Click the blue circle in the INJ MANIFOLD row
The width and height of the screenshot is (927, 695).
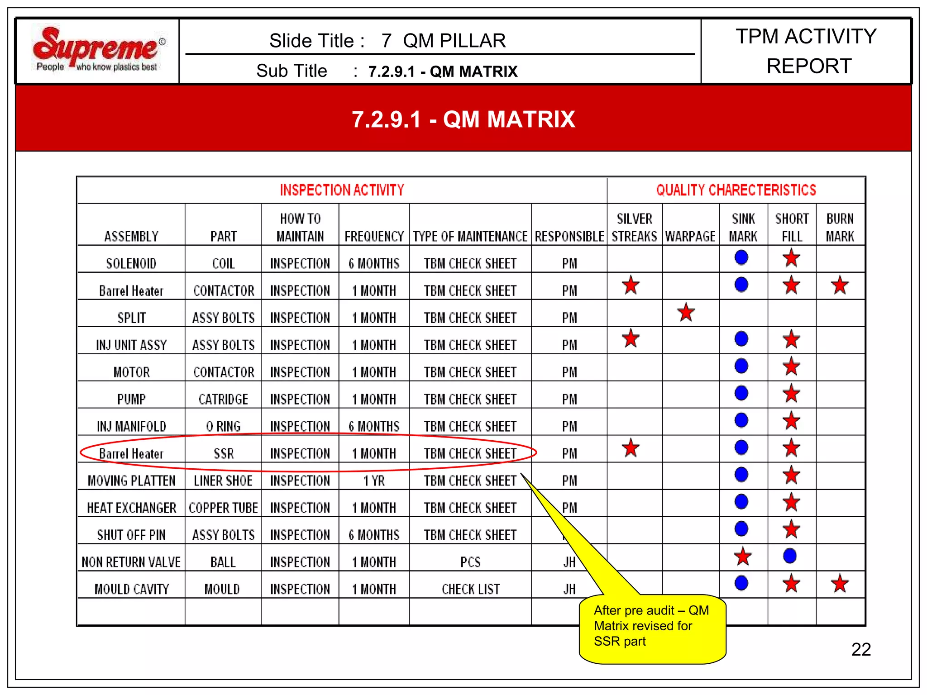pos(741,420)
